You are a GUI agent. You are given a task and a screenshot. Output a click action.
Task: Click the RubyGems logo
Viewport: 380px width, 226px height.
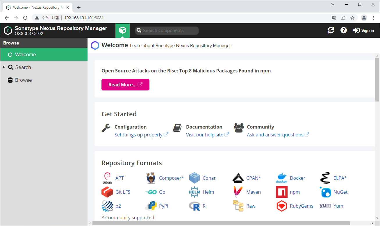[x=281, y=206]
